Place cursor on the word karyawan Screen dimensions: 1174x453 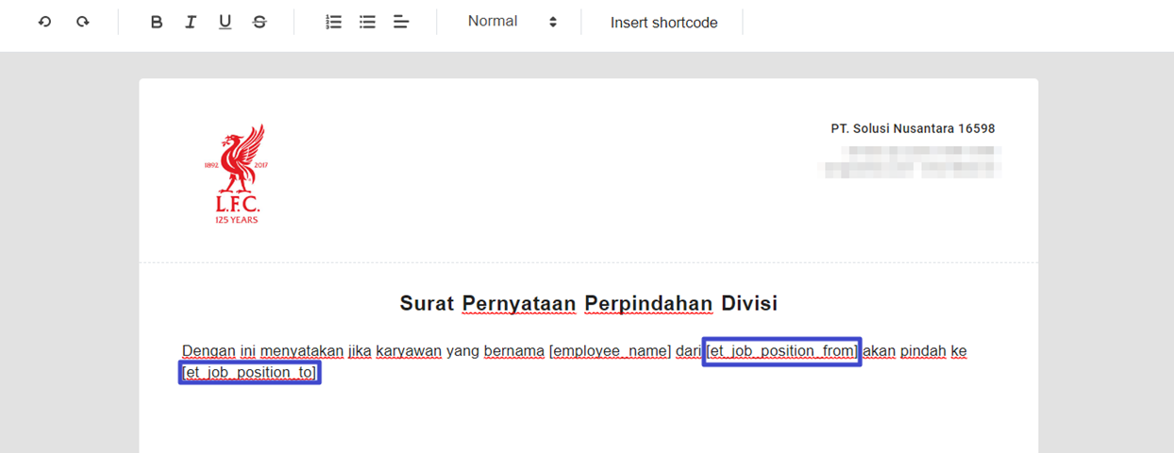pyautogui.click(x=409, y=351)
